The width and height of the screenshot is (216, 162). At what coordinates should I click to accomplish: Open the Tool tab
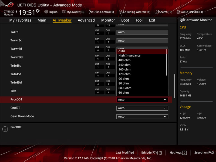[x=139, y=20]
